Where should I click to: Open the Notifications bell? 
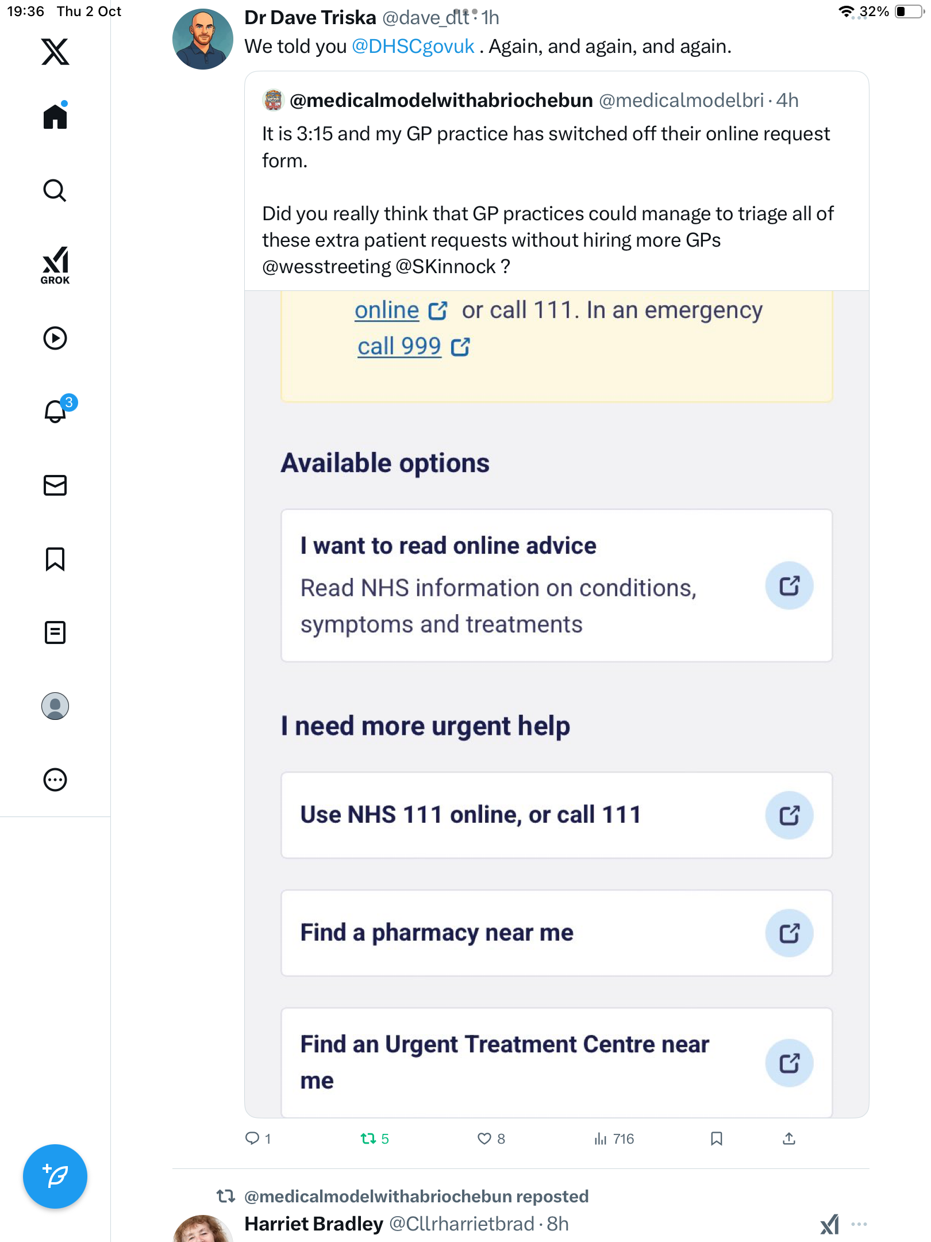56,411
